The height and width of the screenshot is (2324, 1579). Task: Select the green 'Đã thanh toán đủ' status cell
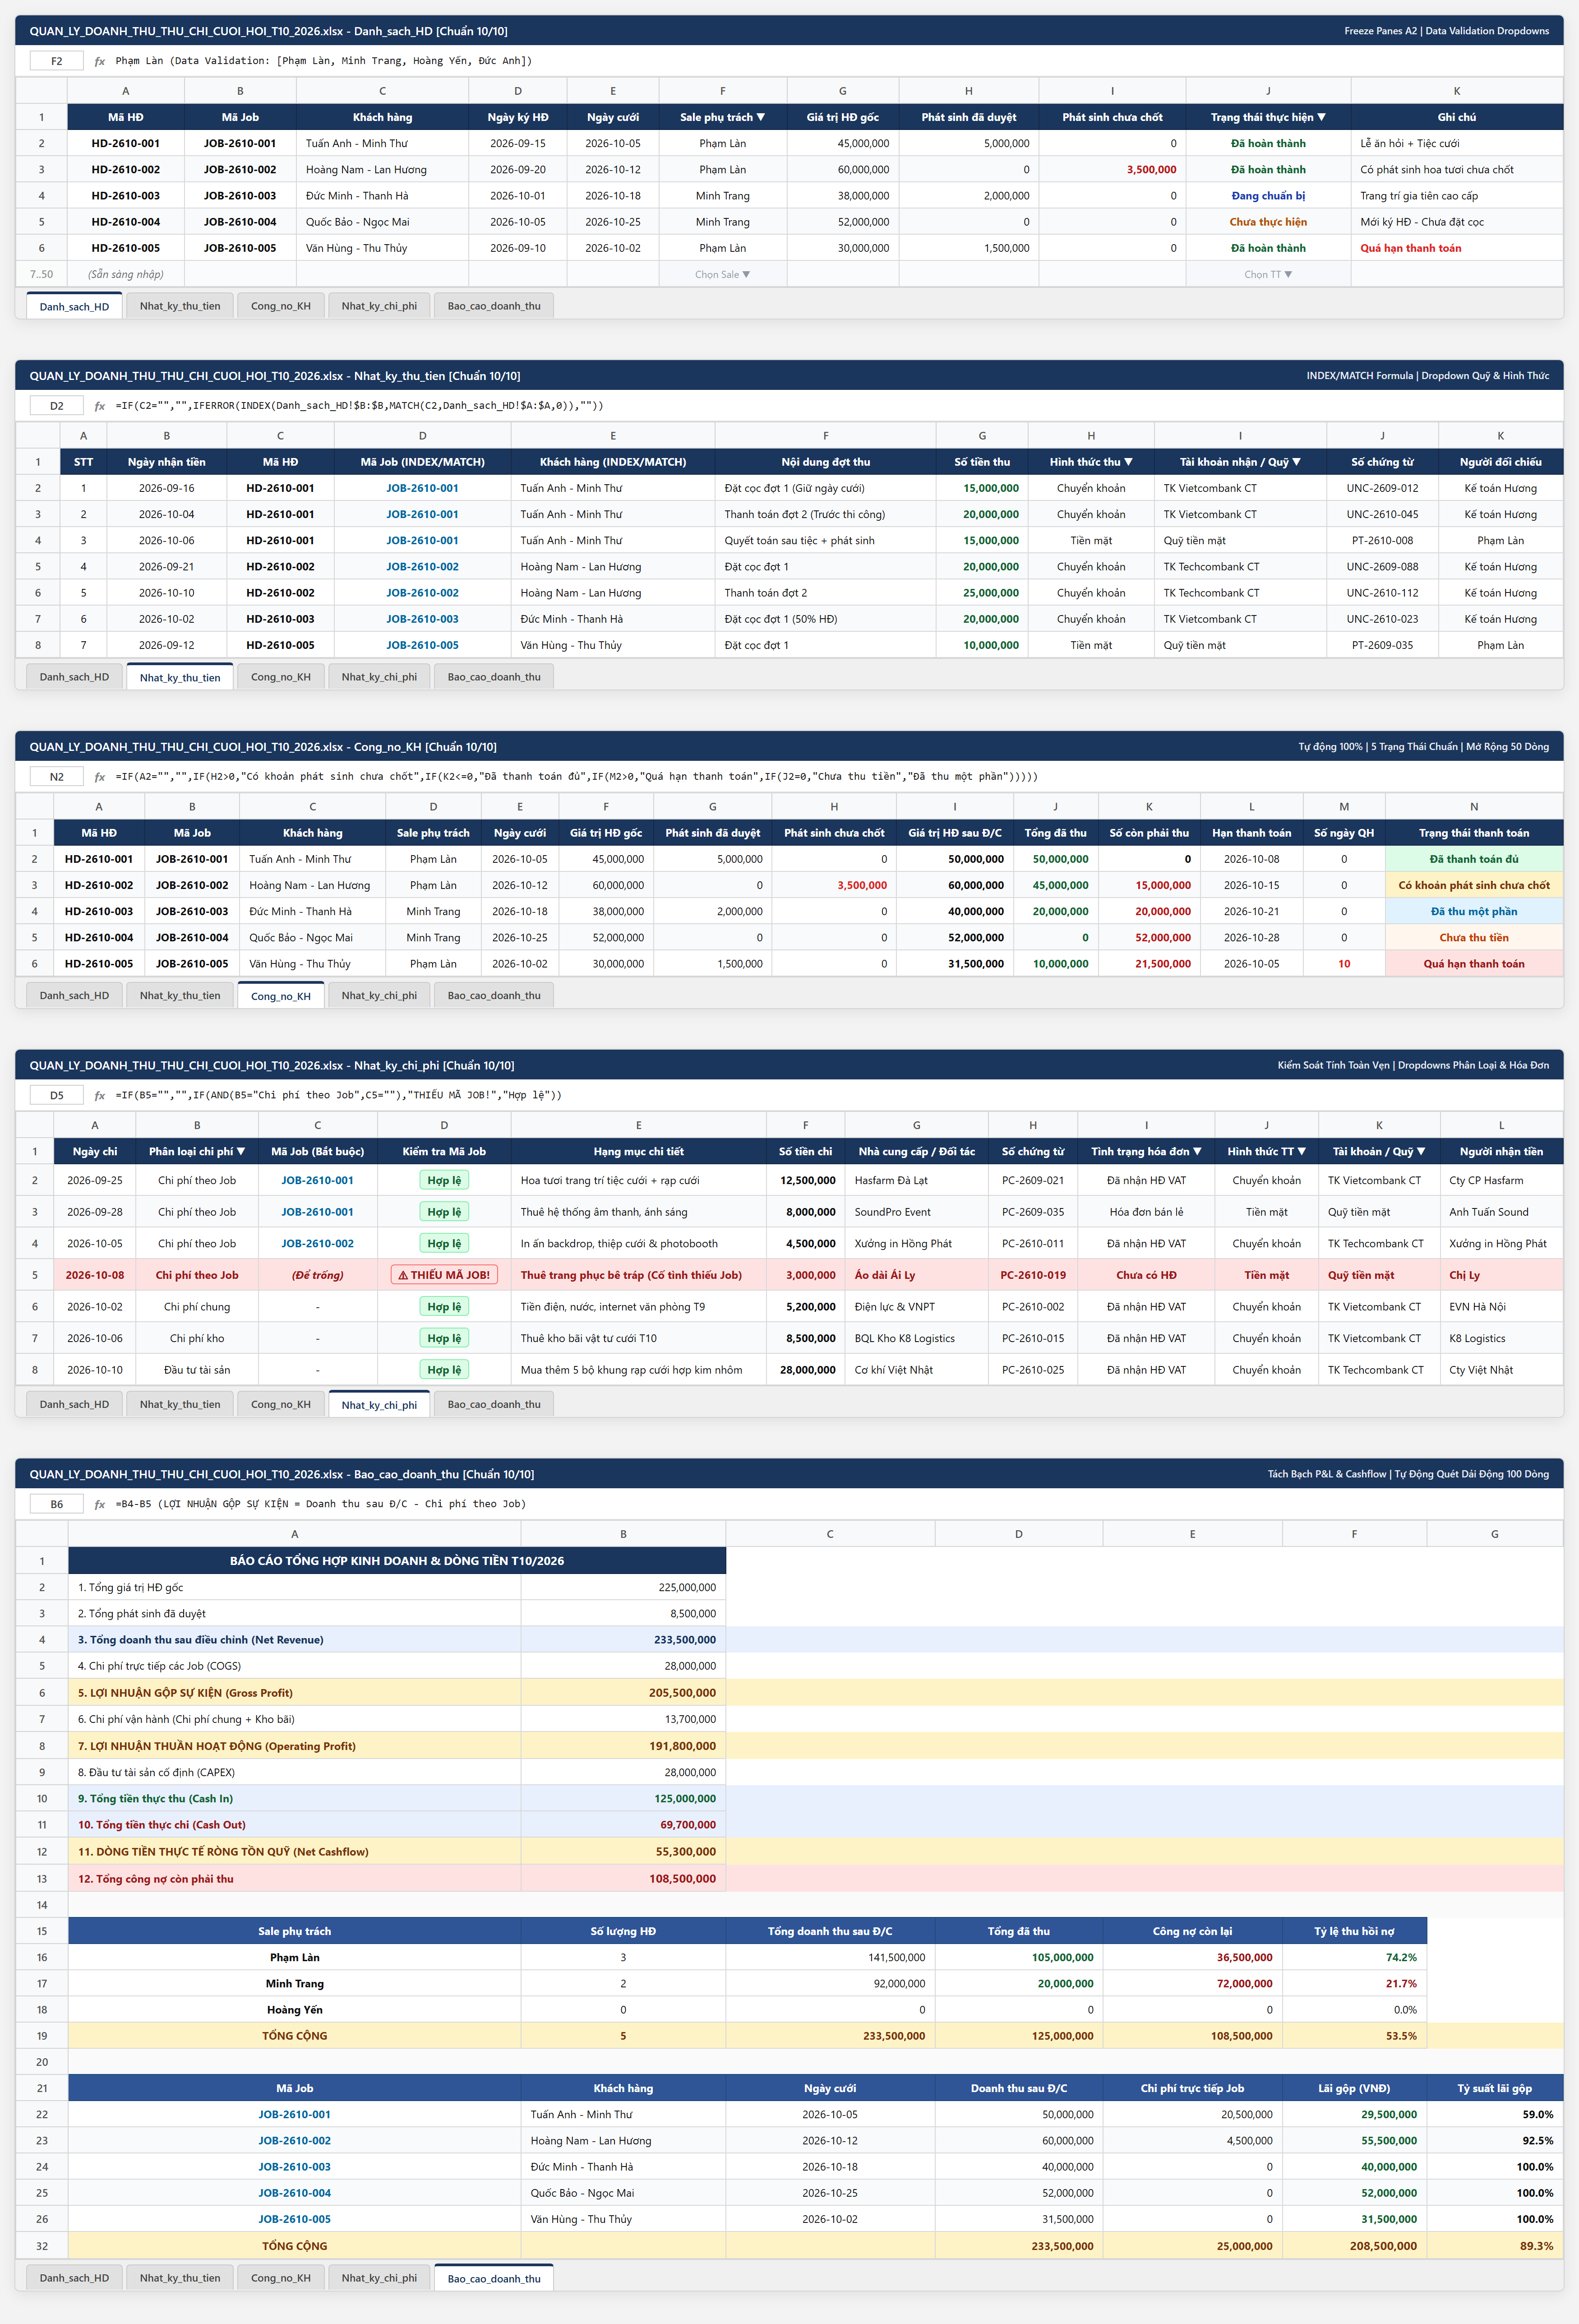point(1473,859)
